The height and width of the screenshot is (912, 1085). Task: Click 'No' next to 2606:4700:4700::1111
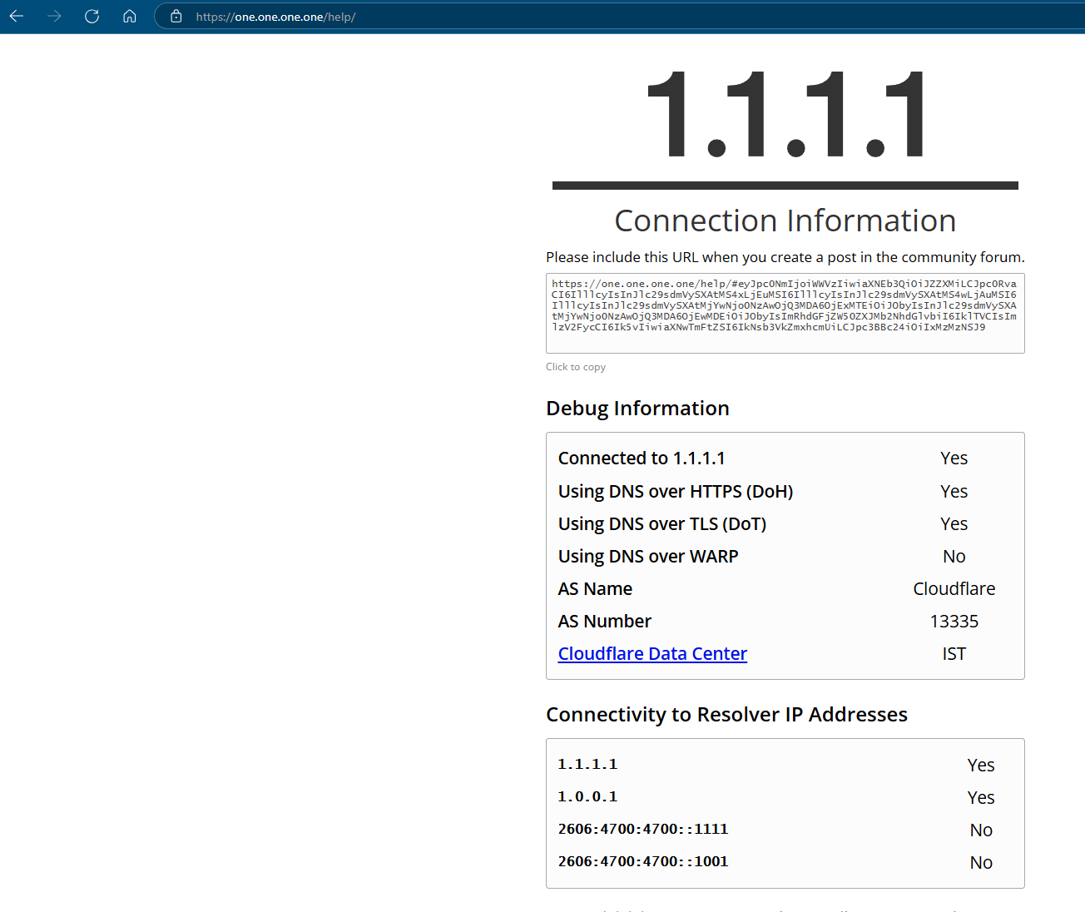click(981, 830)
